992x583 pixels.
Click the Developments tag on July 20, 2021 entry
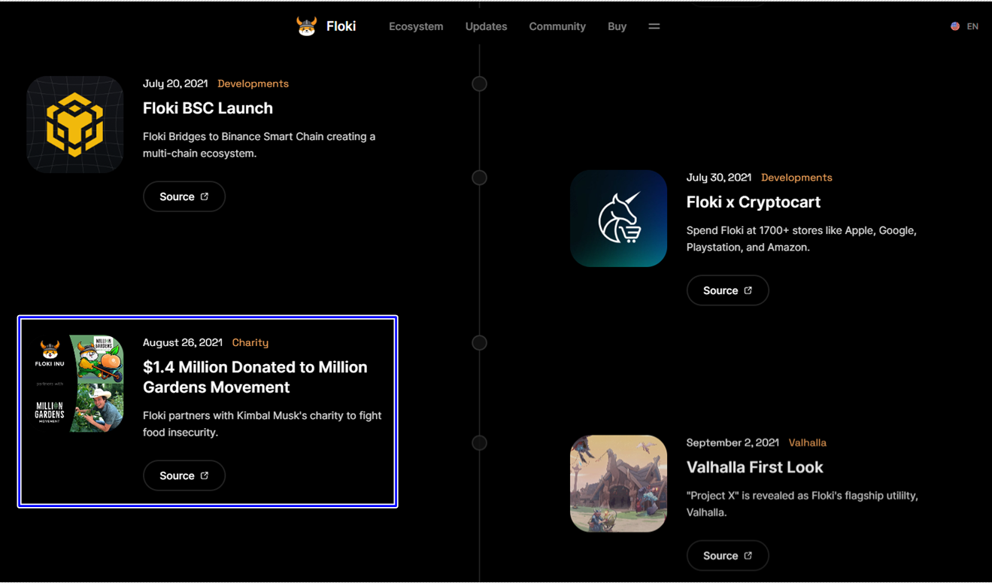(253, 84)
